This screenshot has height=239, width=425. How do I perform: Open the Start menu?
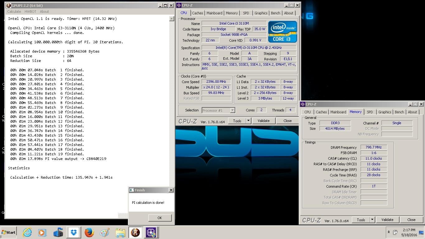click(x=8, y=232)
